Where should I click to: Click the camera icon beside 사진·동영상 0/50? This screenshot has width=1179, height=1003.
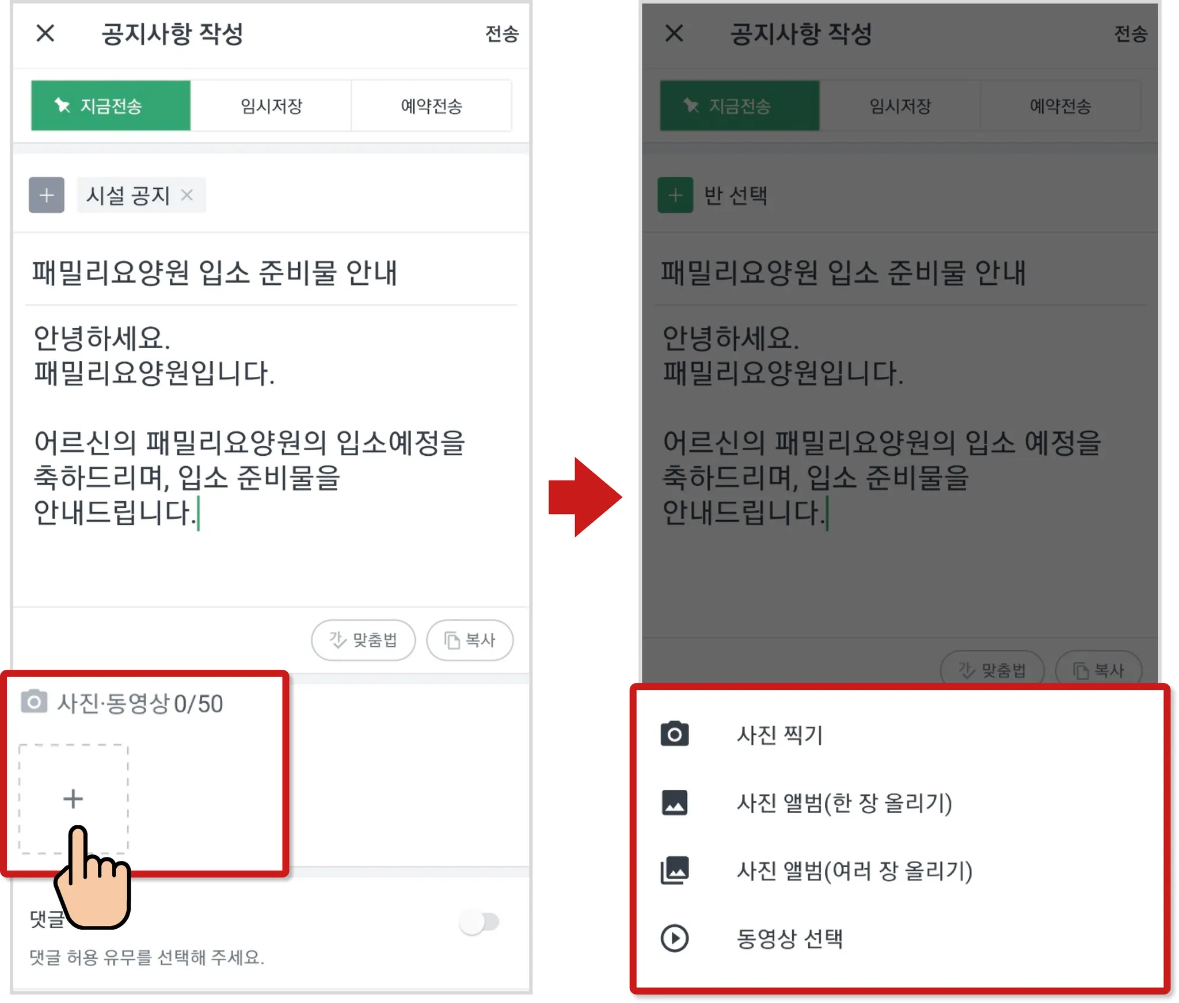click(x=34, y=701)
